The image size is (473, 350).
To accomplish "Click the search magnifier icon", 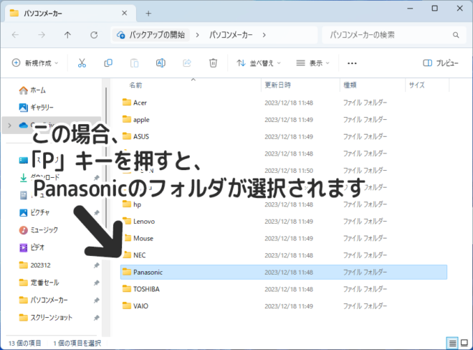I will click(x=456, y=35).
